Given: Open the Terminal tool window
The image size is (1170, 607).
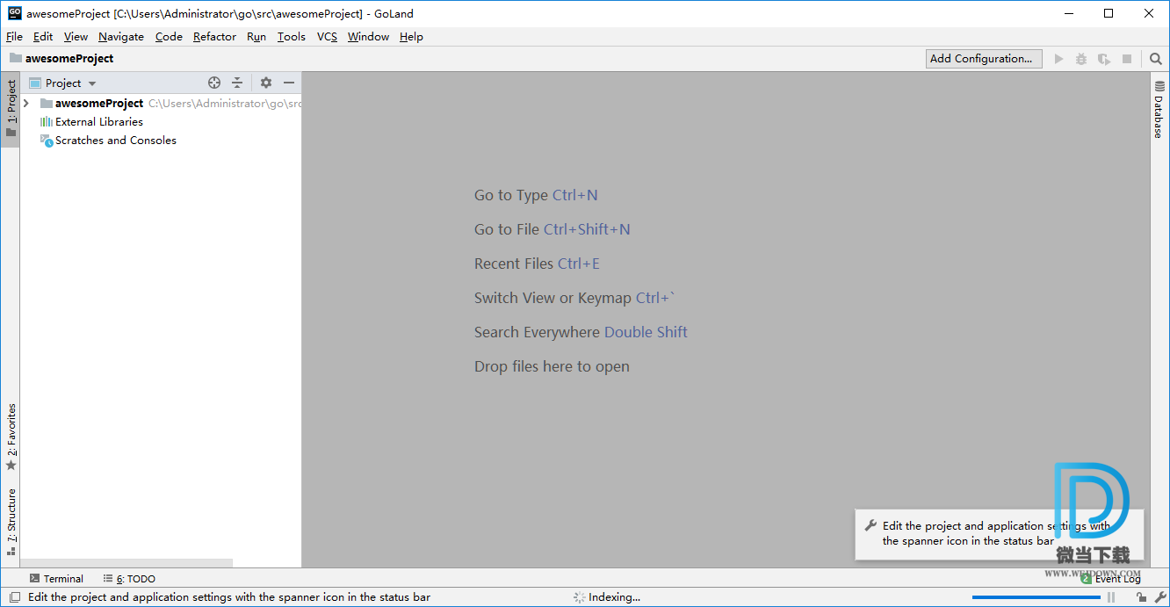Looking at the screenshot, I should tap(56, 579).
